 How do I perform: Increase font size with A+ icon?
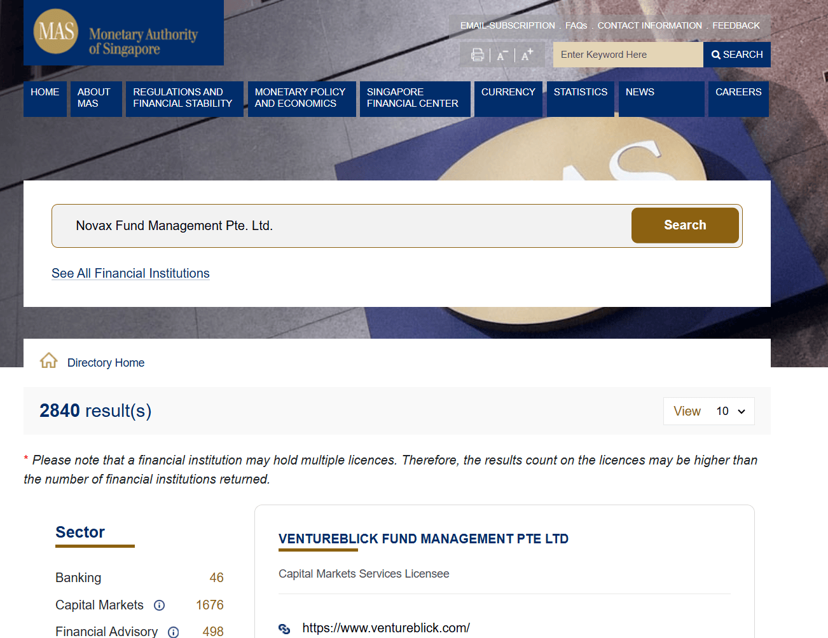pyautogui.click(x=527, y=55)
